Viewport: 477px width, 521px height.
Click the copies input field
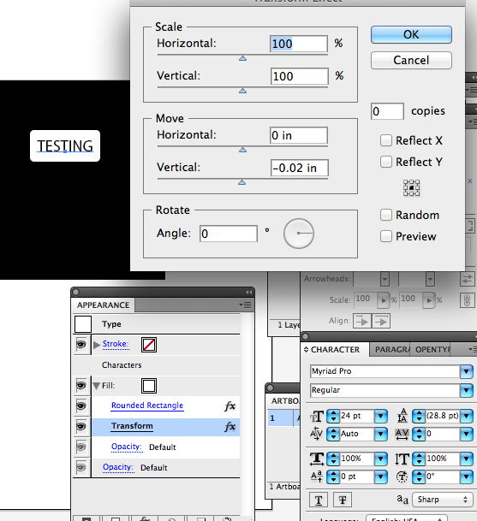(388, 111)
